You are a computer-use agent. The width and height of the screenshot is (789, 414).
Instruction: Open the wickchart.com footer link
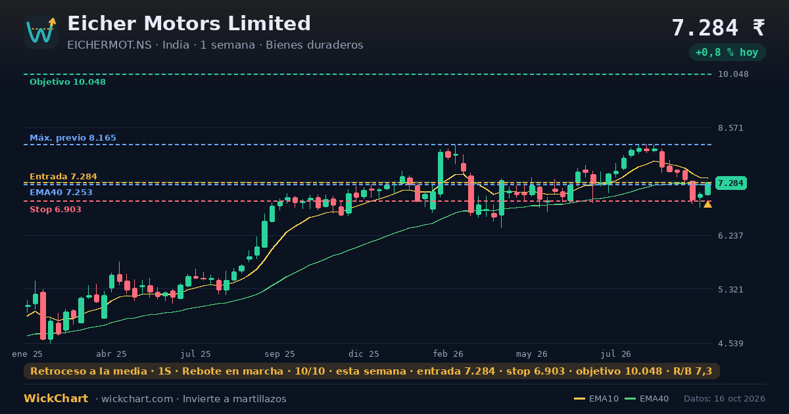[x=138, y=399]
